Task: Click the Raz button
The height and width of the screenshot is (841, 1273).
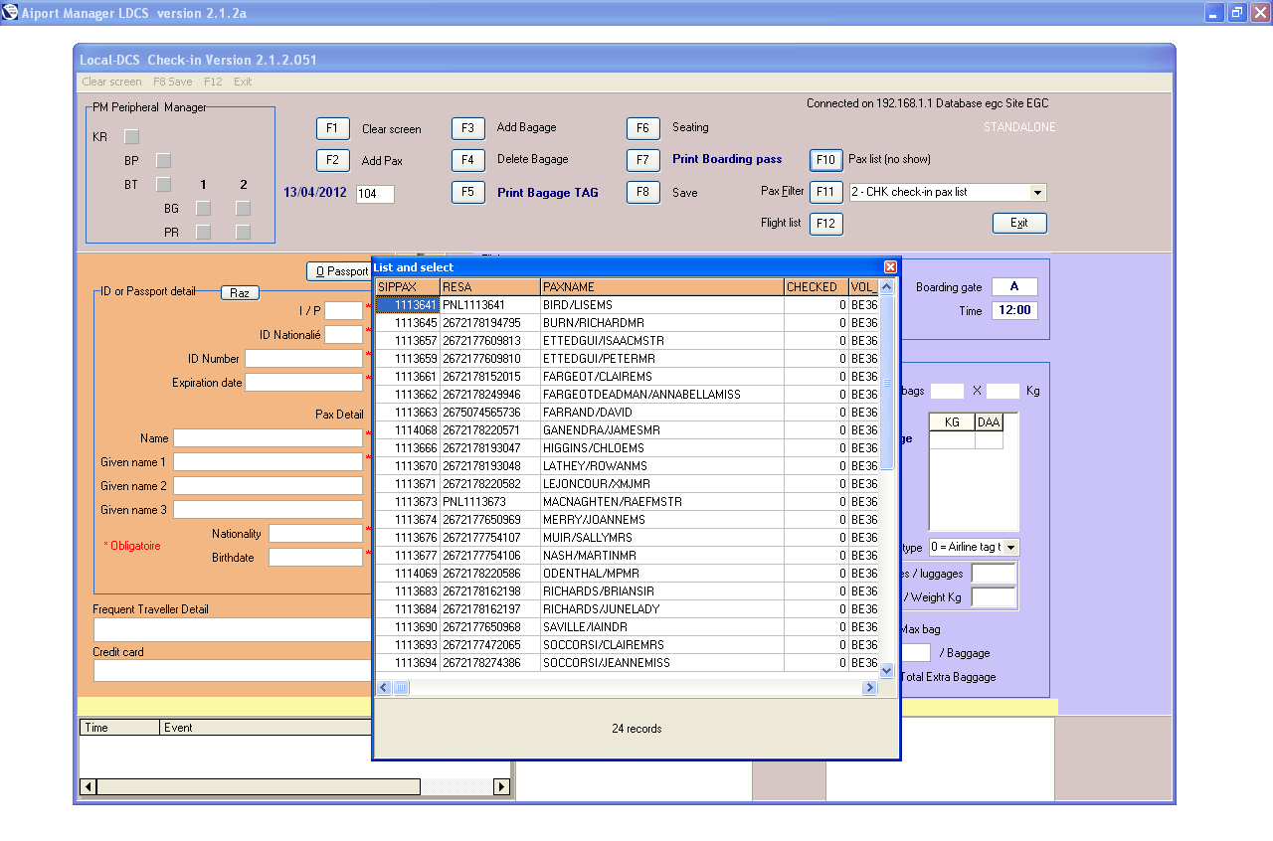Action: click(x=239, y=293)
